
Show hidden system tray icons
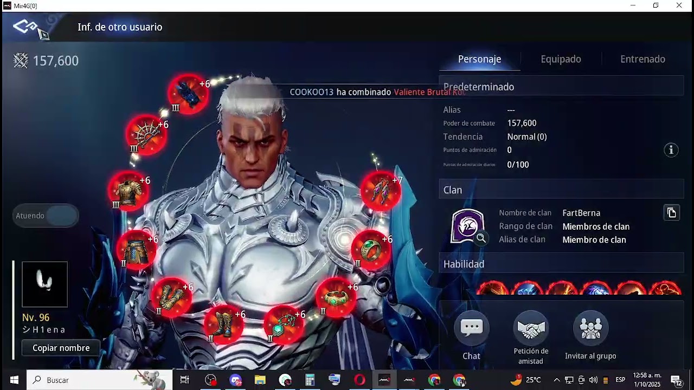click(556, 380)
